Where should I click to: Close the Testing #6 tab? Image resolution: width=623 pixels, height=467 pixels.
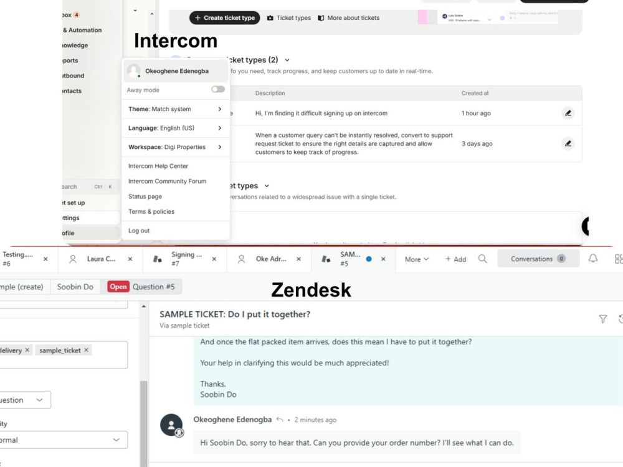pos(45,259)
